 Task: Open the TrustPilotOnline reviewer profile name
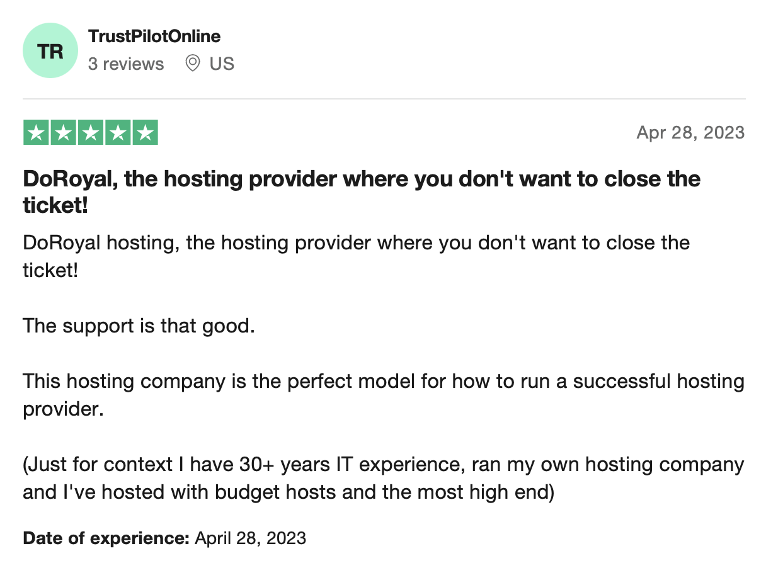154,36
